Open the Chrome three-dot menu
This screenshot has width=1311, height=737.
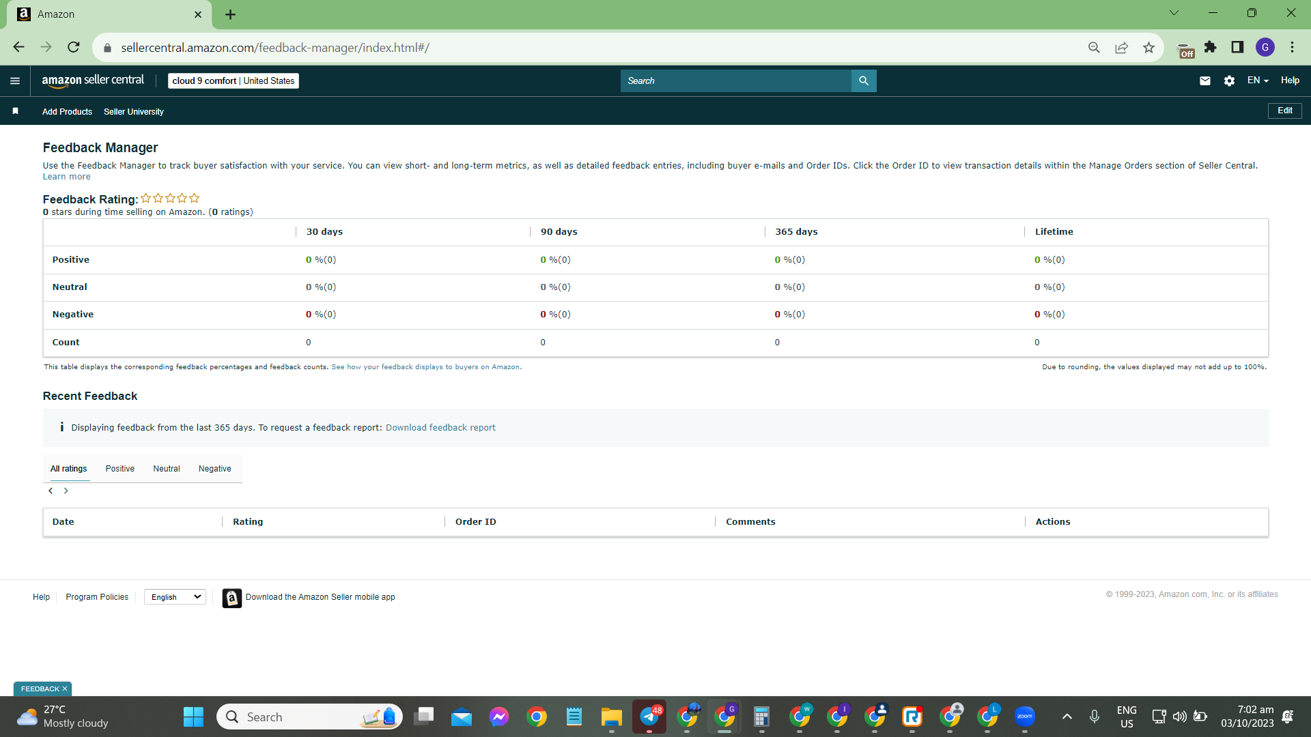[1293, 47]
